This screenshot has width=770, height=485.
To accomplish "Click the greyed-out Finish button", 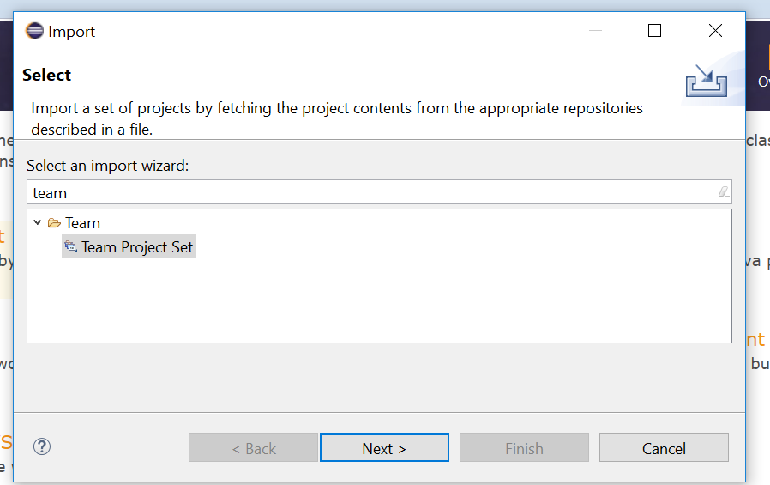I will 524,448.
